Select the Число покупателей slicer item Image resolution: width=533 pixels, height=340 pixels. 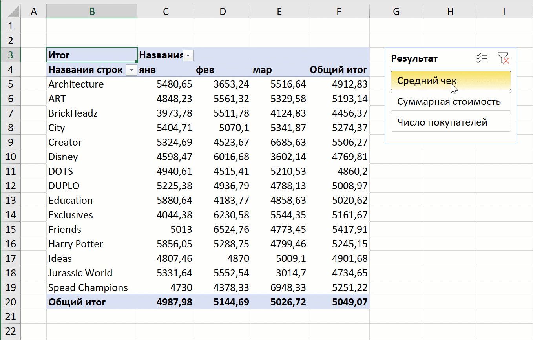(451, 122)
